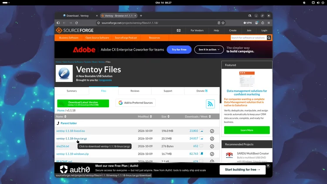Click the downloads chart icon for livecd.iso row

[201, 131]
